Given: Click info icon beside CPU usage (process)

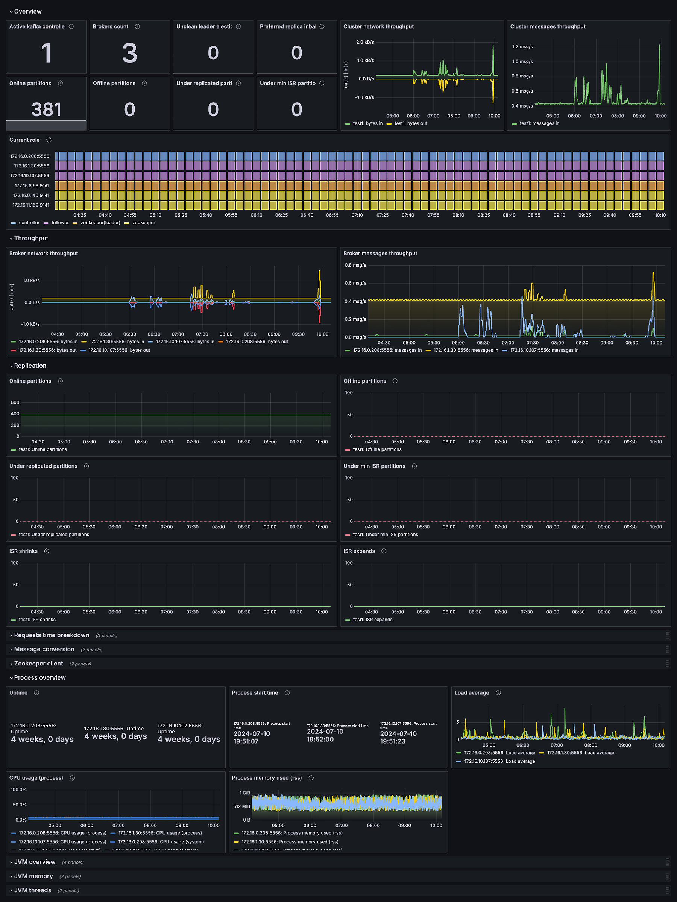Looking at the screenshot, I should (x=72, y=778).
